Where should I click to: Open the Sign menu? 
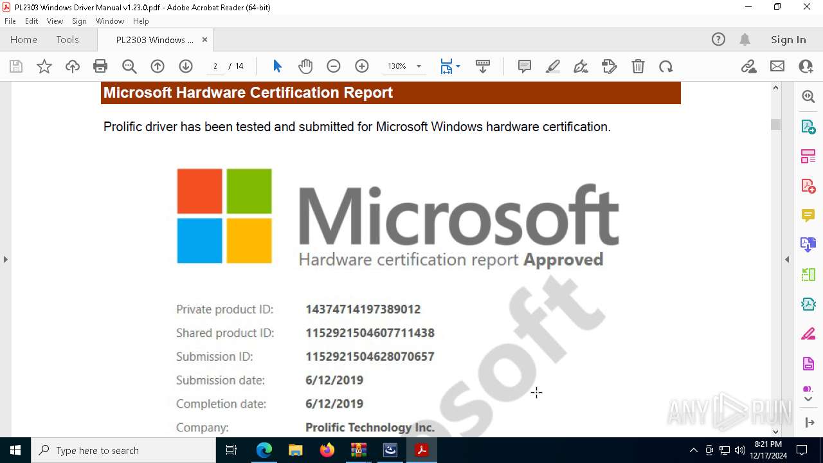pos(80,21)
